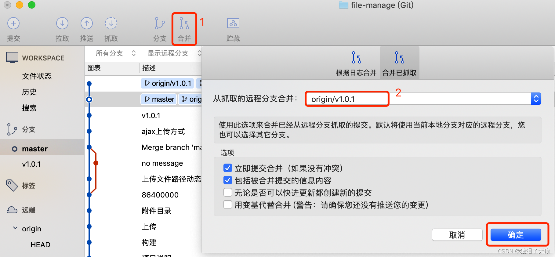Enable 无论是否可以快进更新都创建新的提交 option
This screenshot has height=257, width=555.
[x=228, y=193]
